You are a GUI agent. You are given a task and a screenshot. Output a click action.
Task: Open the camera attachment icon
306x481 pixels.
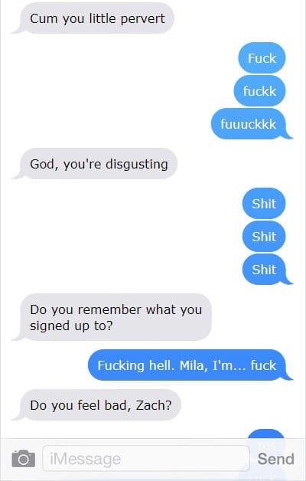pyautogui.click(x=24, y=459)
